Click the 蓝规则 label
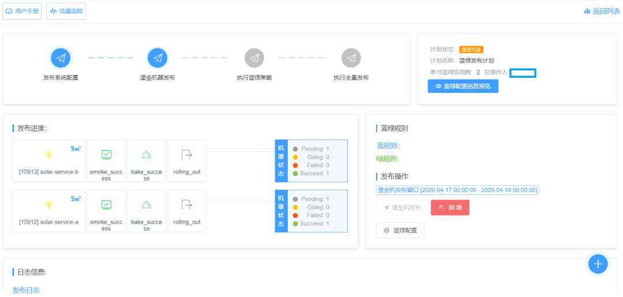Screen dimensions: 623x297 (x=388, y=146)
